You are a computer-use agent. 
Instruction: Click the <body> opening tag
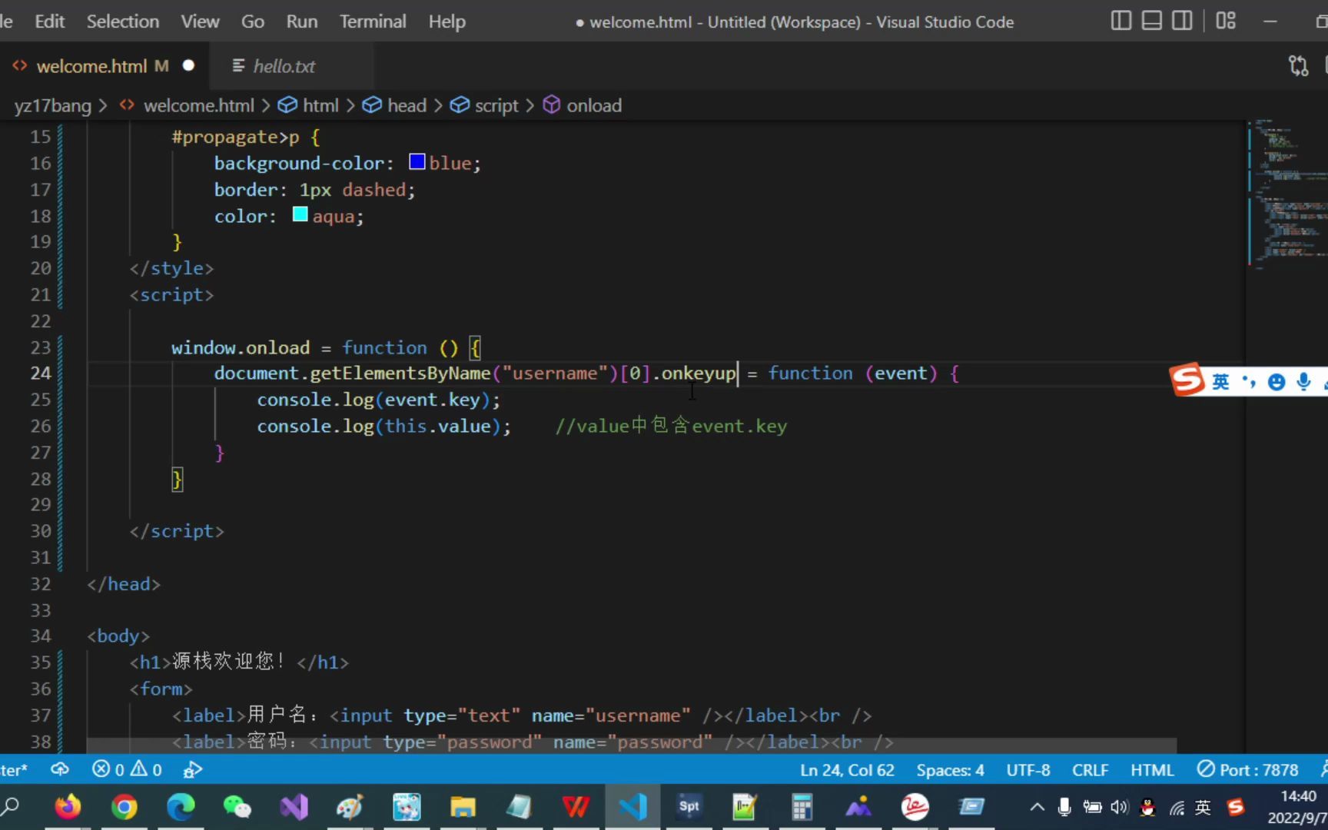coord(118,636)
